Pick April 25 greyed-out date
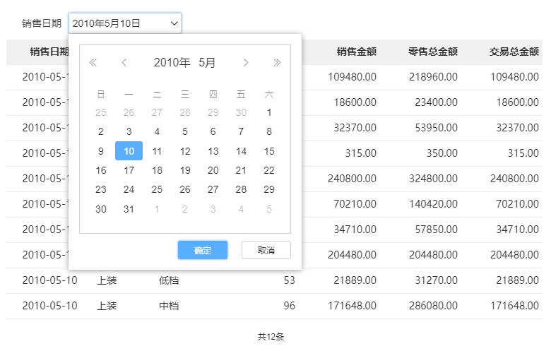This screenshot has width=551, height=351. point(101,112)
